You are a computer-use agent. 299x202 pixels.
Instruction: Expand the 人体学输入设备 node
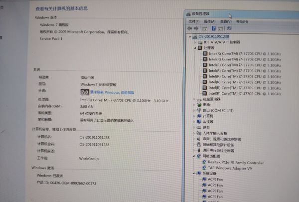coord(194,133)
